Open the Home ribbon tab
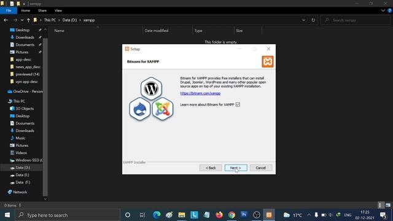Image resolution: width=393 pixels, height=221 pixels. click(x=25, y=10)
